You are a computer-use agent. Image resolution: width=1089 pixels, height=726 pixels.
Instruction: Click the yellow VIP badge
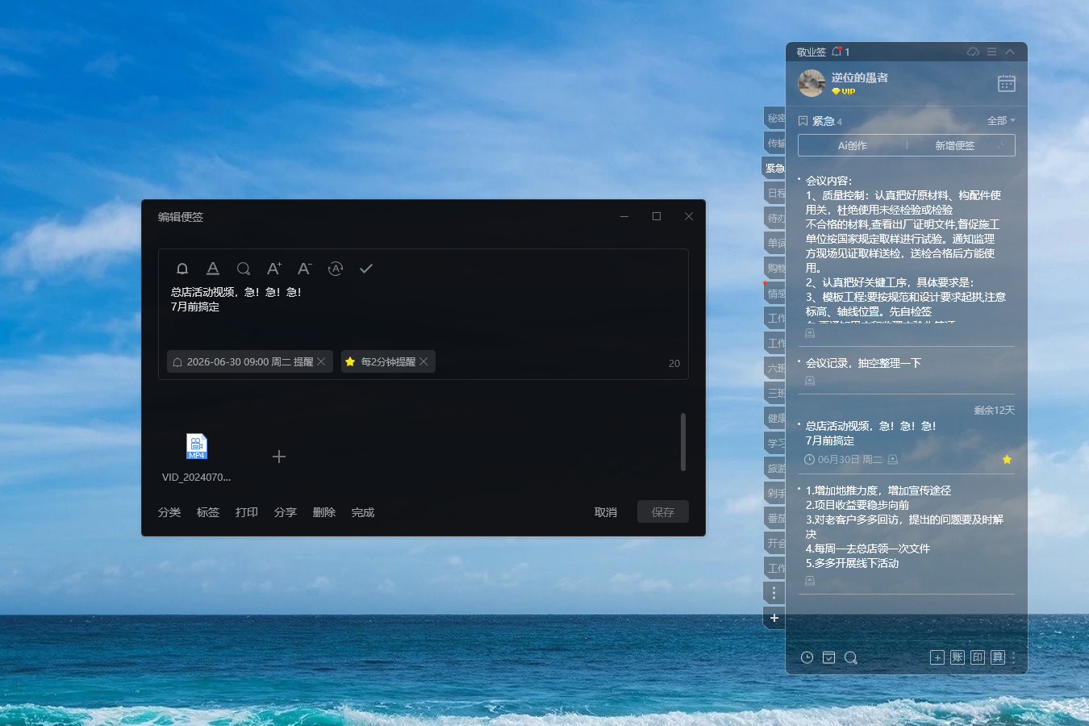click(844, 91)
